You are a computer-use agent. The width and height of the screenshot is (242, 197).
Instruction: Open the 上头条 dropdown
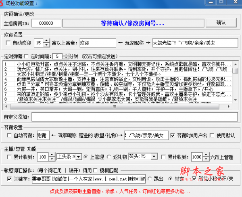click(x=79, y=157)
